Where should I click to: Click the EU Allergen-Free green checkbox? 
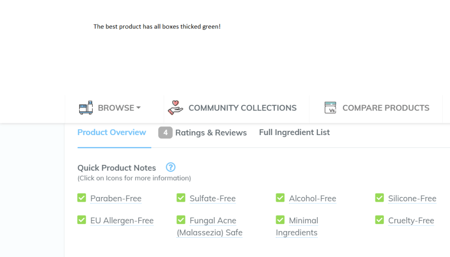click(81, 220)
